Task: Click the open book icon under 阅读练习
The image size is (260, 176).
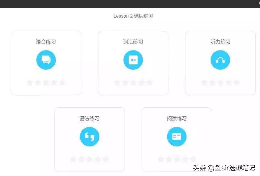Action: [177, 136]
